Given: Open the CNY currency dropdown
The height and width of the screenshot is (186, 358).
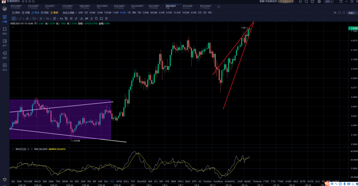Looking at the screenshot, I should 329,2.
